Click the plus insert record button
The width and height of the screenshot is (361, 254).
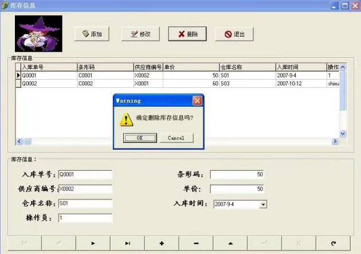pos(162,243)
